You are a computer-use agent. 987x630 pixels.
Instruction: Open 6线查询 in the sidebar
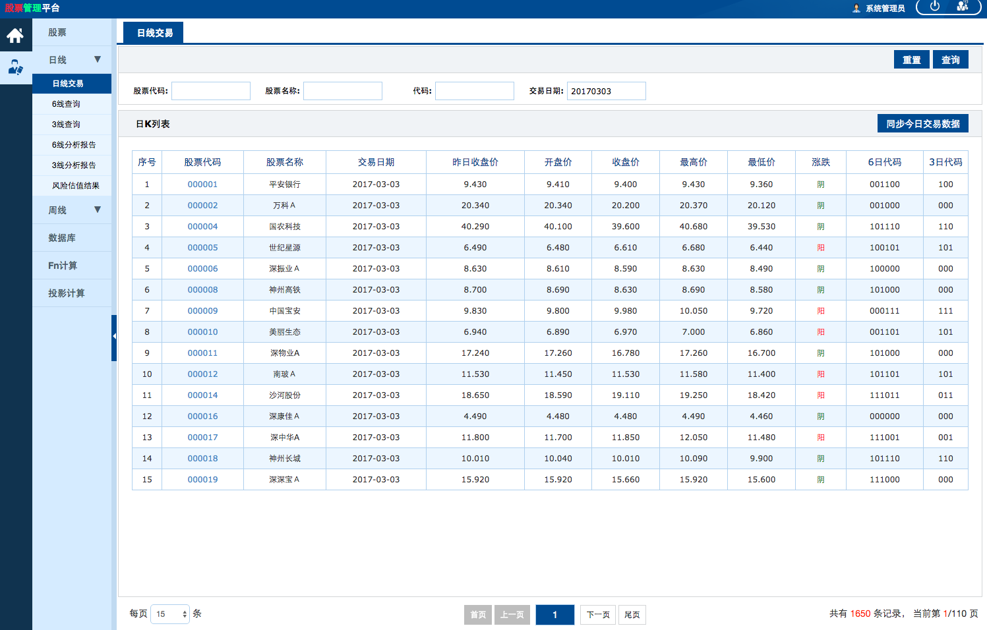[66, 104]
